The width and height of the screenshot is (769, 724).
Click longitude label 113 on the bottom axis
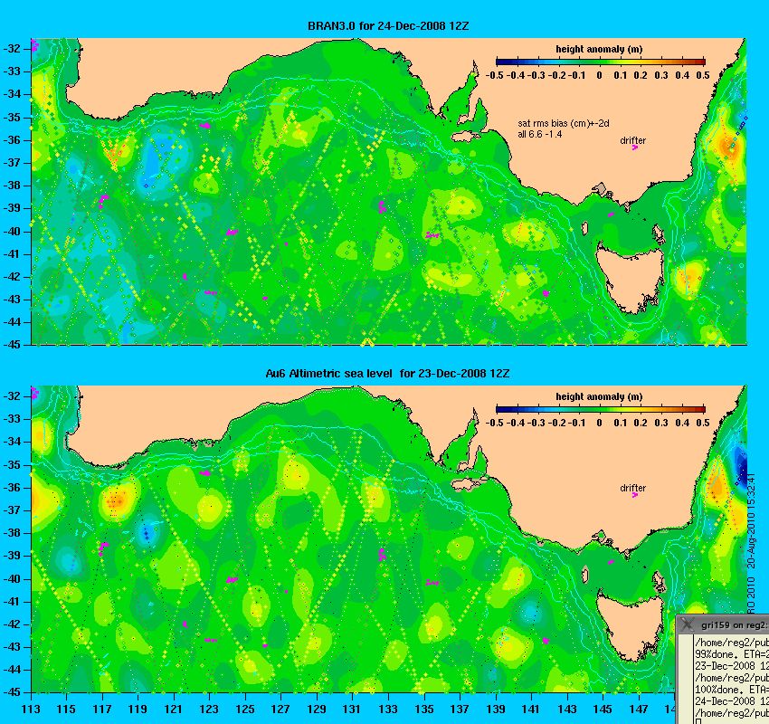point(31,710)
